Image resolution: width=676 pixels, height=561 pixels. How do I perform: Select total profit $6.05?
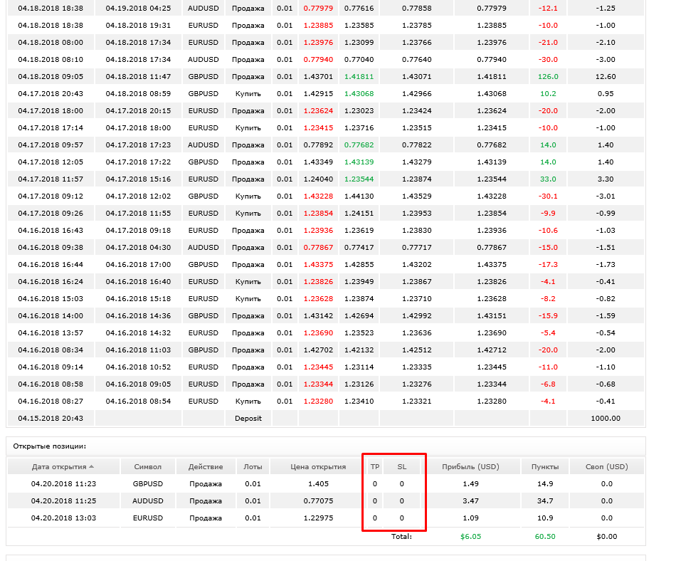pos(470,536)
